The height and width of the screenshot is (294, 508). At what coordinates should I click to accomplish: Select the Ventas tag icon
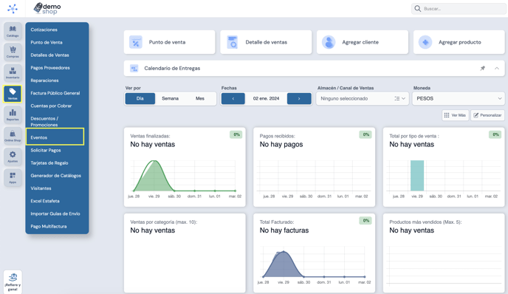[13, 94]
